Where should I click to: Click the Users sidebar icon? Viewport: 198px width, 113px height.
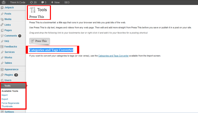[2, 80]
